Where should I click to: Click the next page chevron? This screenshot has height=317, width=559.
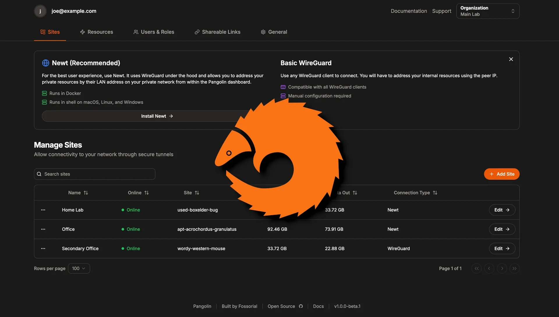[502, 268]
